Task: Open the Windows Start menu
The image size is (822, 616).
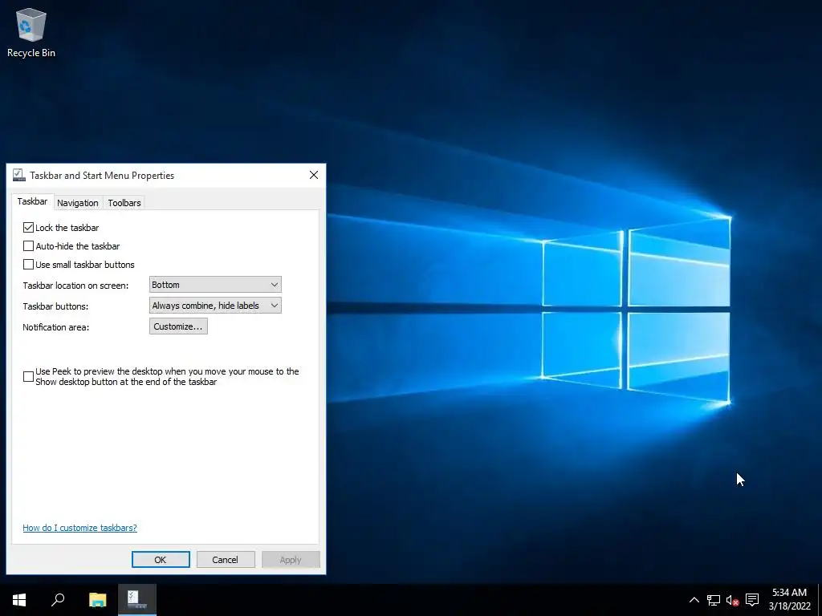Action: [19, 600]
